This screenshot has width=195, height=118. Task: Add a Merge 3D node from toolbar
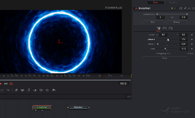tap(35, 90)
